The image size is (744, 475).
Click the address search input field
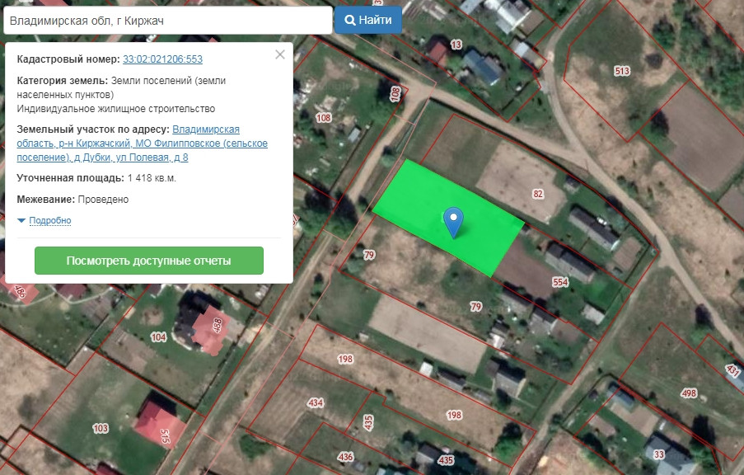(168, 21)
